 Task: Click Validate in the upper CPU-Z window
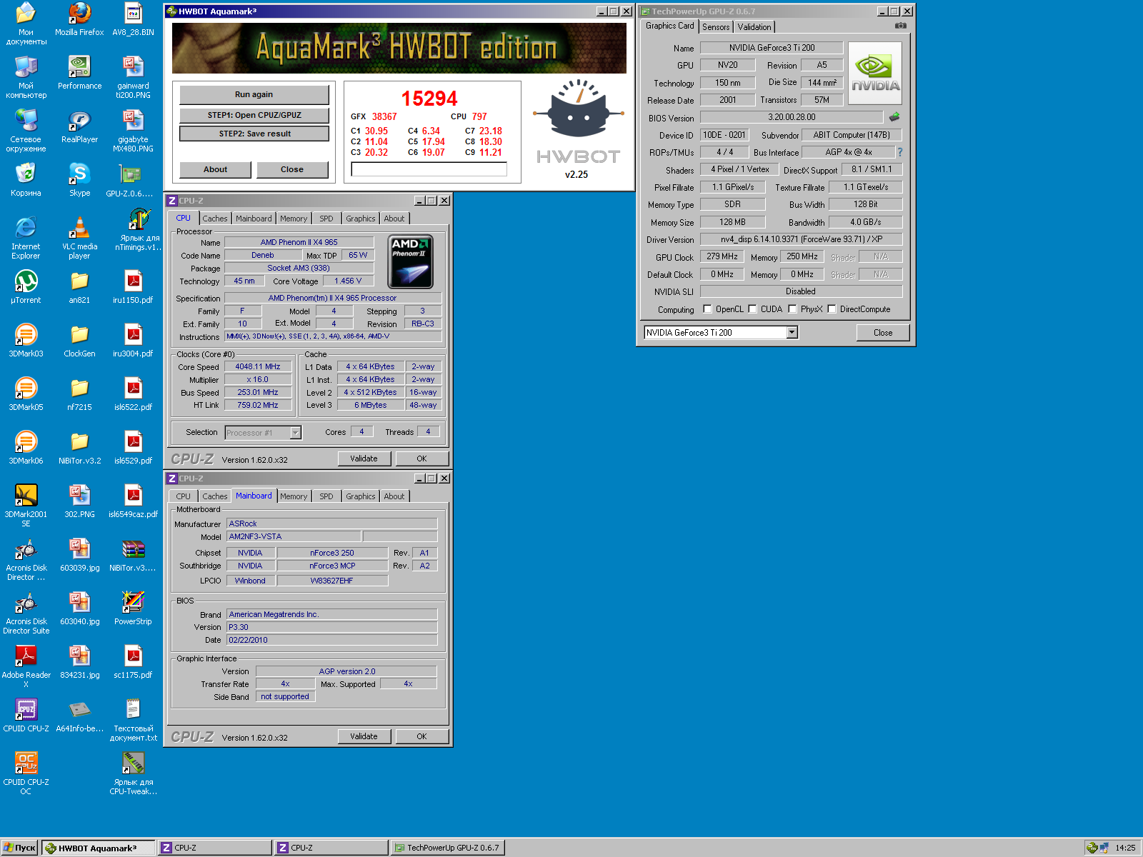pos(364,458)
